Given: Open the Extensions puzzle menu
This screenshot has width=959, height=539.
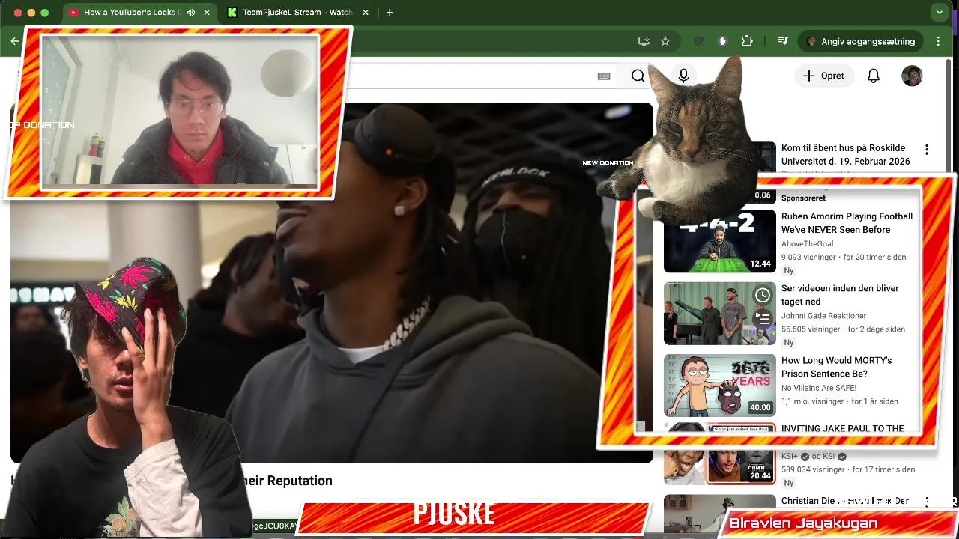Looking at the screenshot, I should pyautogui.click(x=747, y=41).
